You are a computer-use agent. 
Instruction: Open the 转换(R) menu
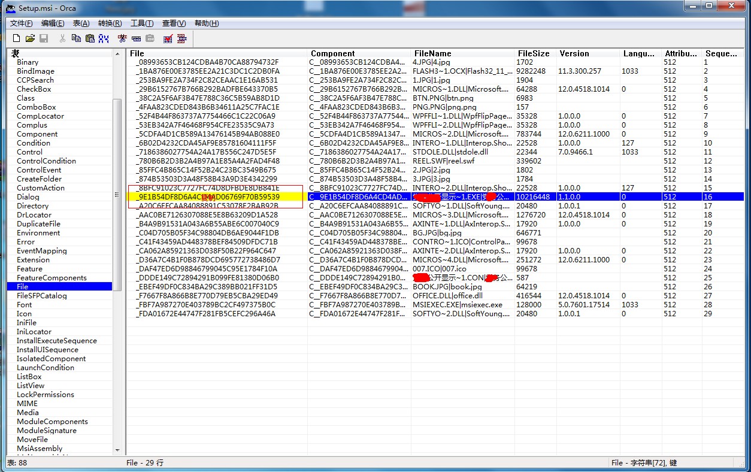click(110, 23)
